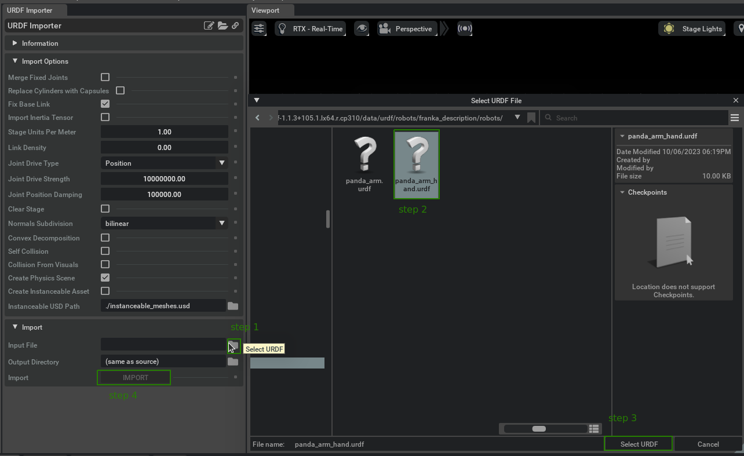Image resolution: width=744 pixels, height=456 pixels.
Task: Collapse the Select URDF File dialog triangle
Action: [x=257, y=100]
